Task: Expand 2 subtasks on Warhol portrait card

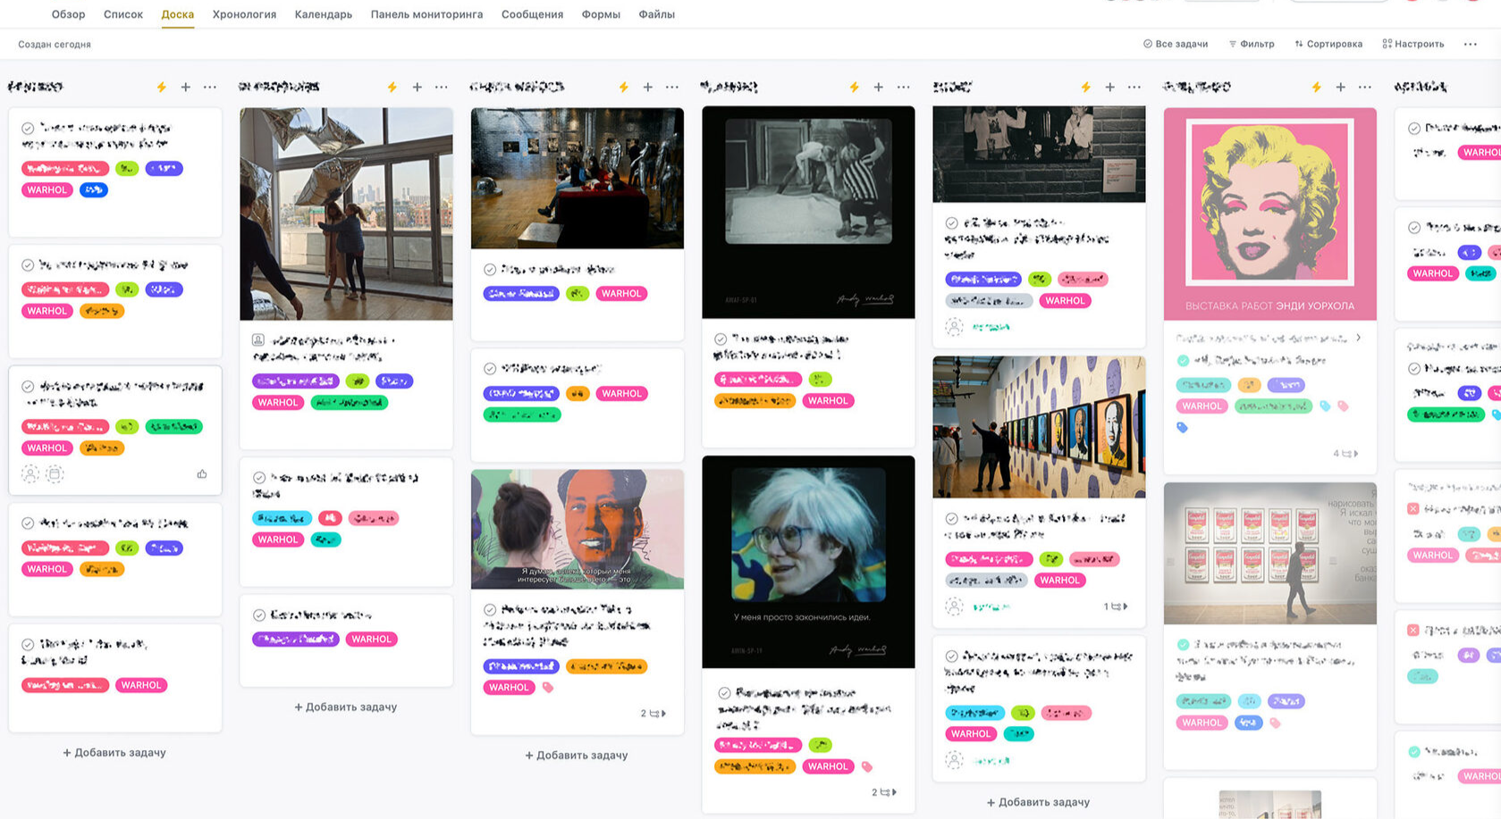Action: tap(884, 792)
